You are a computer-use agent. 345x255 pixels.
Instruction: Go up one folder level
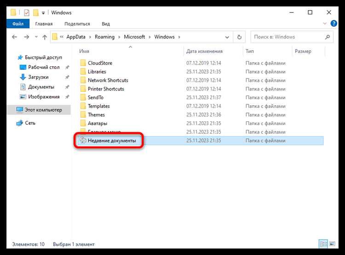pos(45,37)
